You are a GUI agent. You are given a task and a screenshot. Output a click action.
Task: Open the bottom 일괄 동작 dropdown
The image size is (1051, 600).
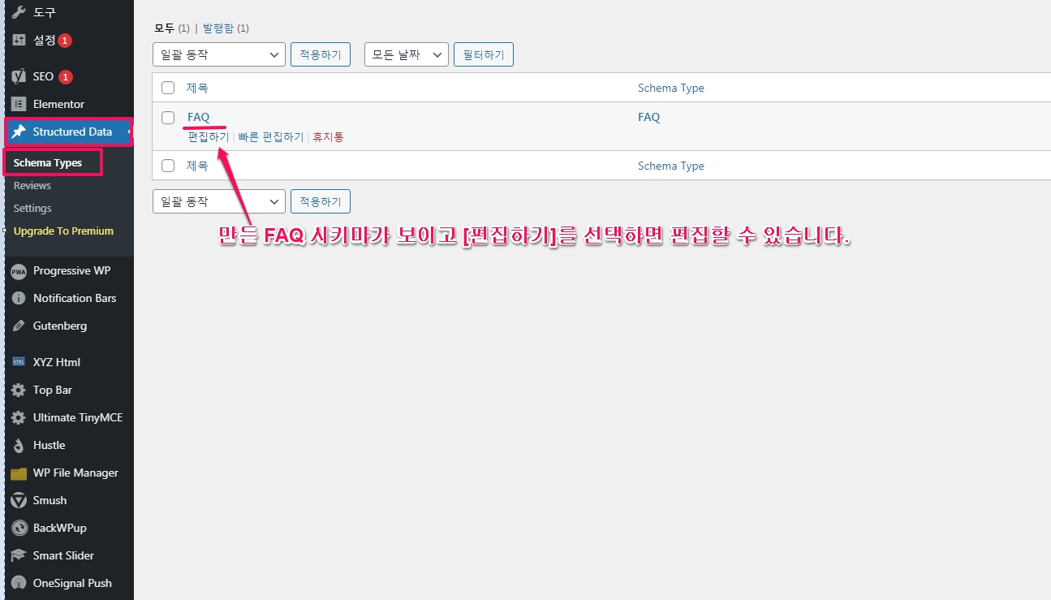coord(219,201)
